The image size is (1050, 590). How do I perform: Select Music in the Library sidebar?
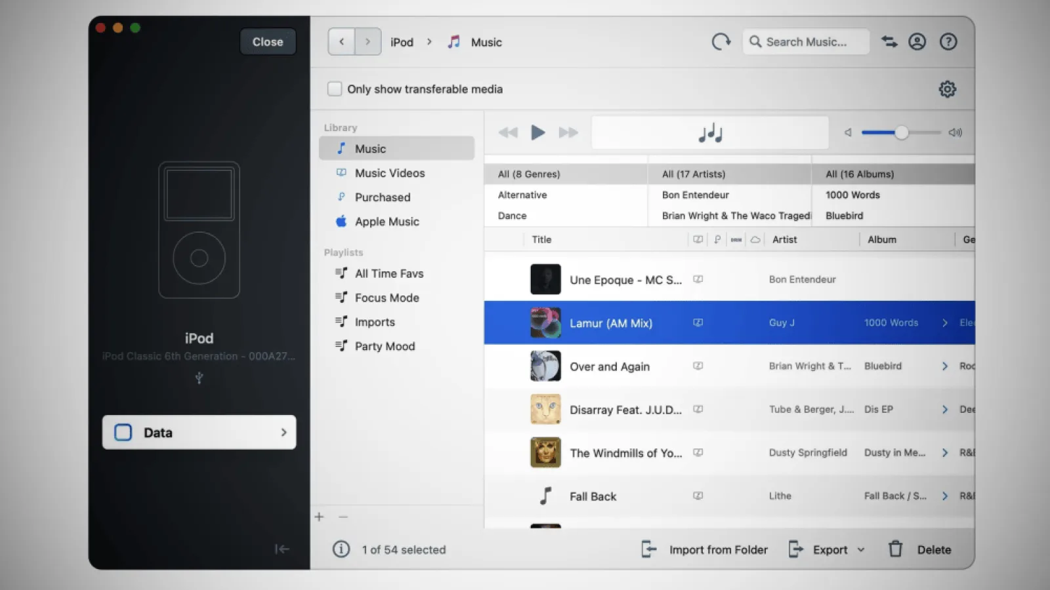(x=396, y=149)
